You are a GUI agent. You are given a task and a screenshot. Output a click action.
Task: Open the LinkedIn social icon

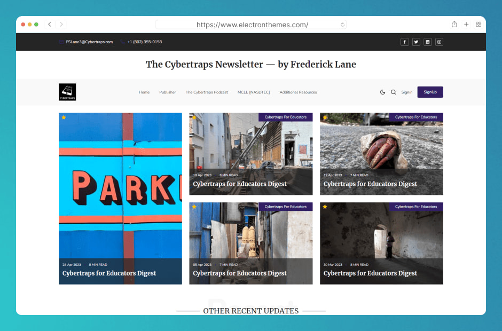[427, 42]
